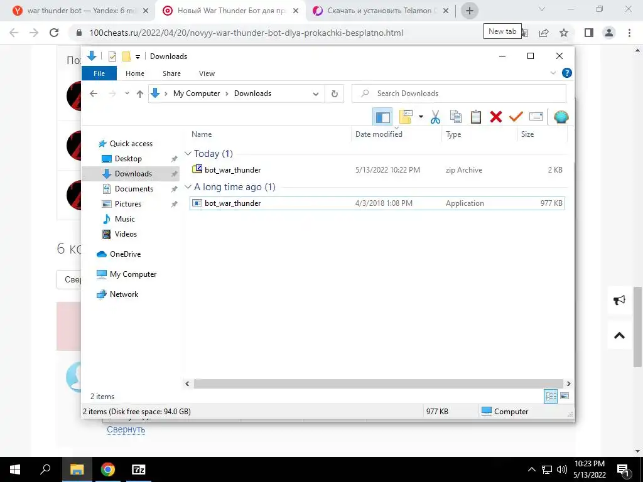
Task: Share this page via Chrome share icon
Action: pos(544,33)
